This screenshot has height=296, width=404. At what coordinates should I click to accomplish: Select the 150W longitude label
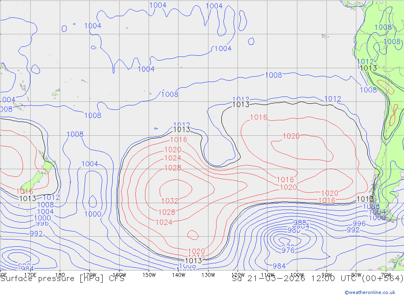pos(149,275)
